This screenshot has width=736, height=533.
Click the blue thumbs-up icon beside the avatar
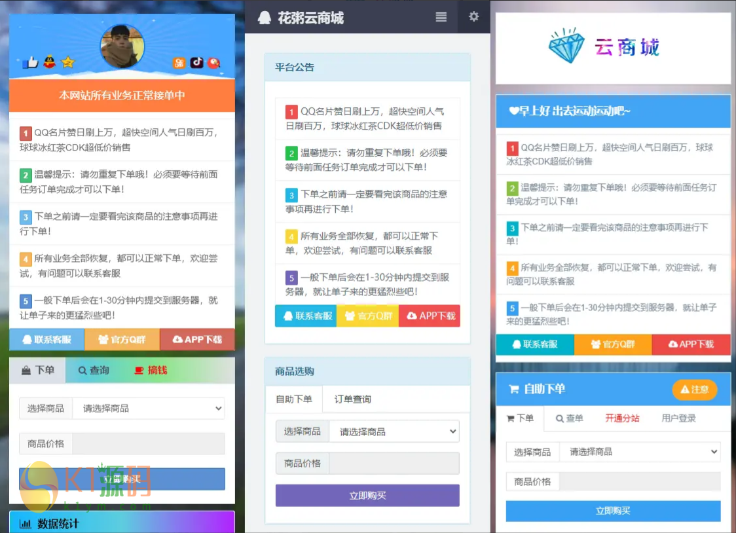pos(31,62)
